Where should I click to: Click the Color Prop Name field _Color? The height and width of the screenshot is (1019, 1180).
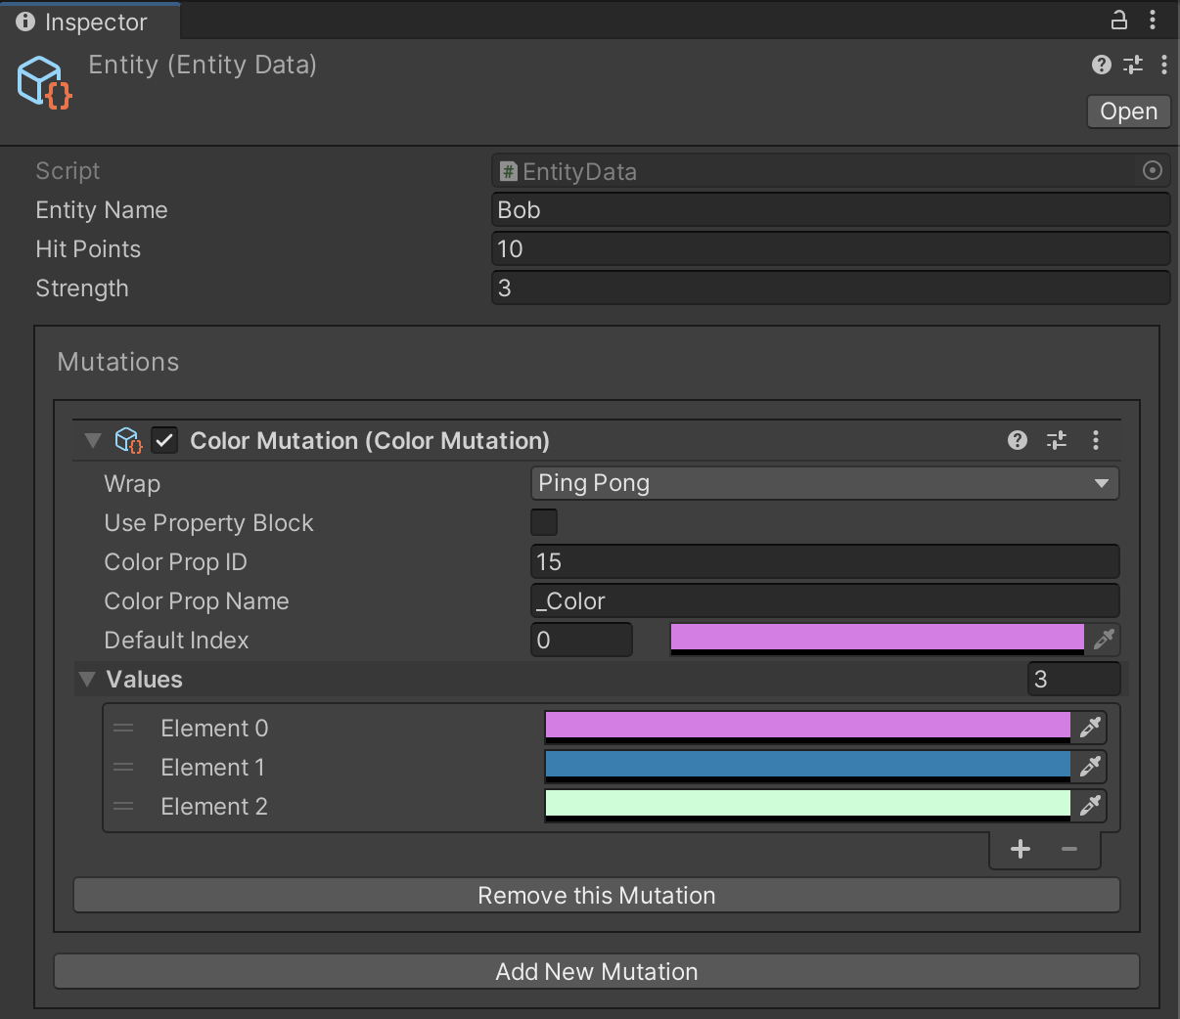coord(825,600)
